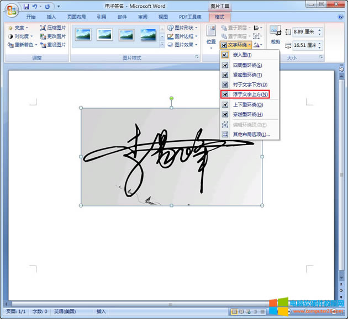The image size is (348, 319).
Task: Switch to full screen reading view
Action: [241, 312]
